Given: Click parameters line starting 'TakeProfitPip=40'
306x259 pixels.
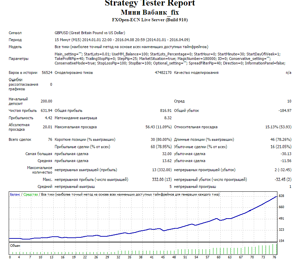Looking at the screenshot, I should [163, 59].
